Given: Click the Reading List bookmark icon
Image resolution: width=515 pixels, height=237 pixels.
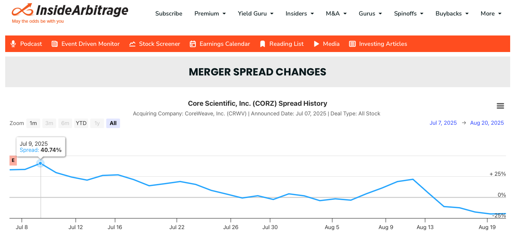Looking at the screenshot, I should (x=263, y=44).
